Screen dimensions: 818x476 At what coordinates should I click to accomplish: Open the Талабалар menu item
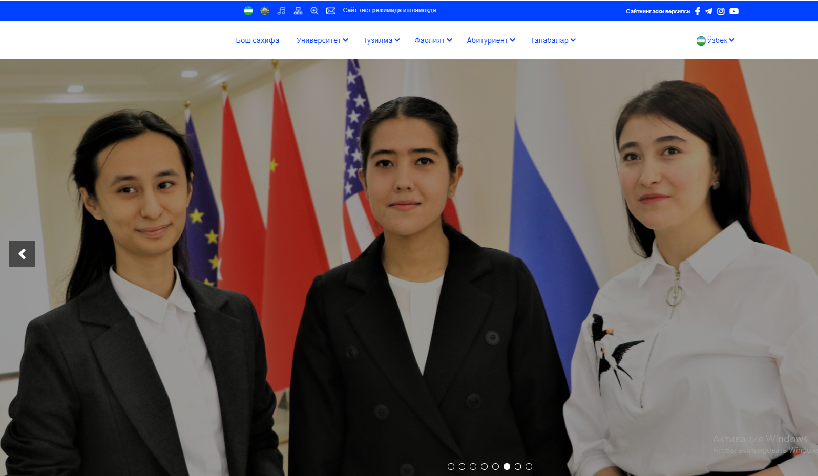[x=553, y=40]
